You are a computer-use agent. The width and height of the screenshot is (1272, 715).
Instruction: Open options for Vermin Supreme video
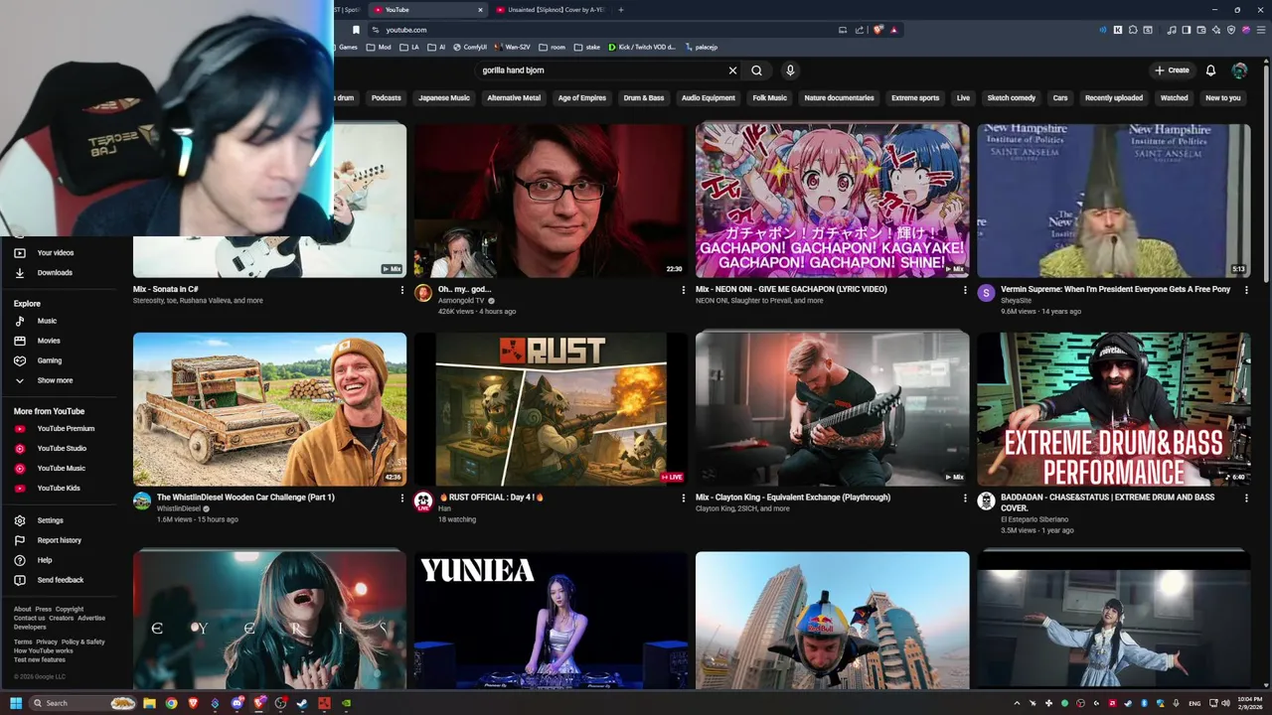pyautogui.click(x=1247, y=290)
